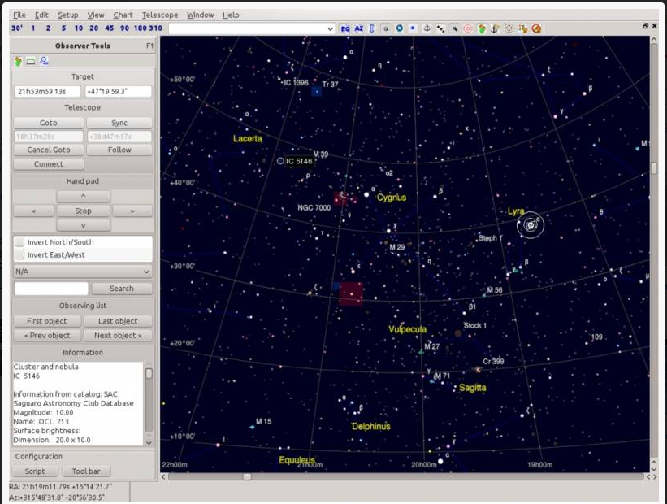Screen dimensions: 667x504
Task: Click the Search button
Action: point(122,289)
